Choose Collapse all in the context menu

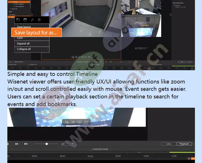[32, 49]
